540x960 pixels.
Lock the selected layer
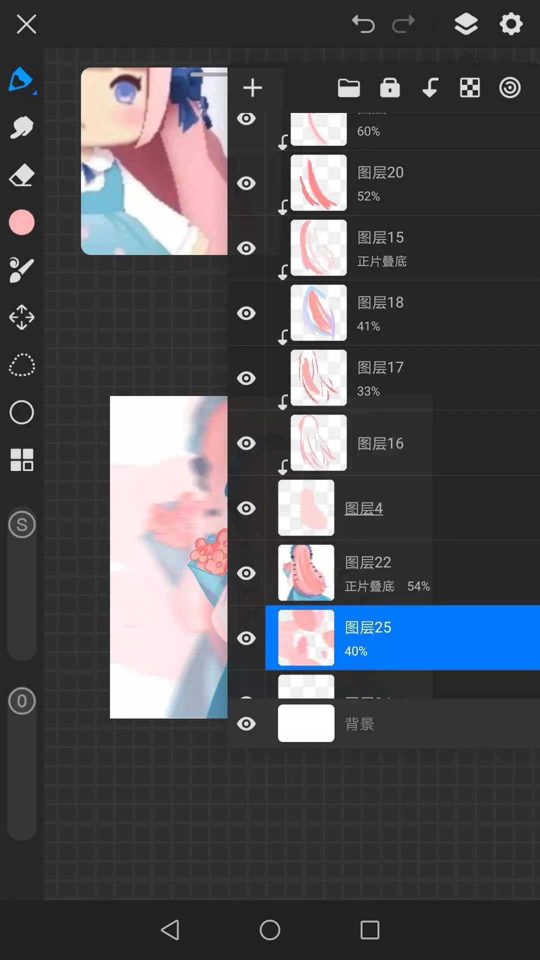[390, 88]
